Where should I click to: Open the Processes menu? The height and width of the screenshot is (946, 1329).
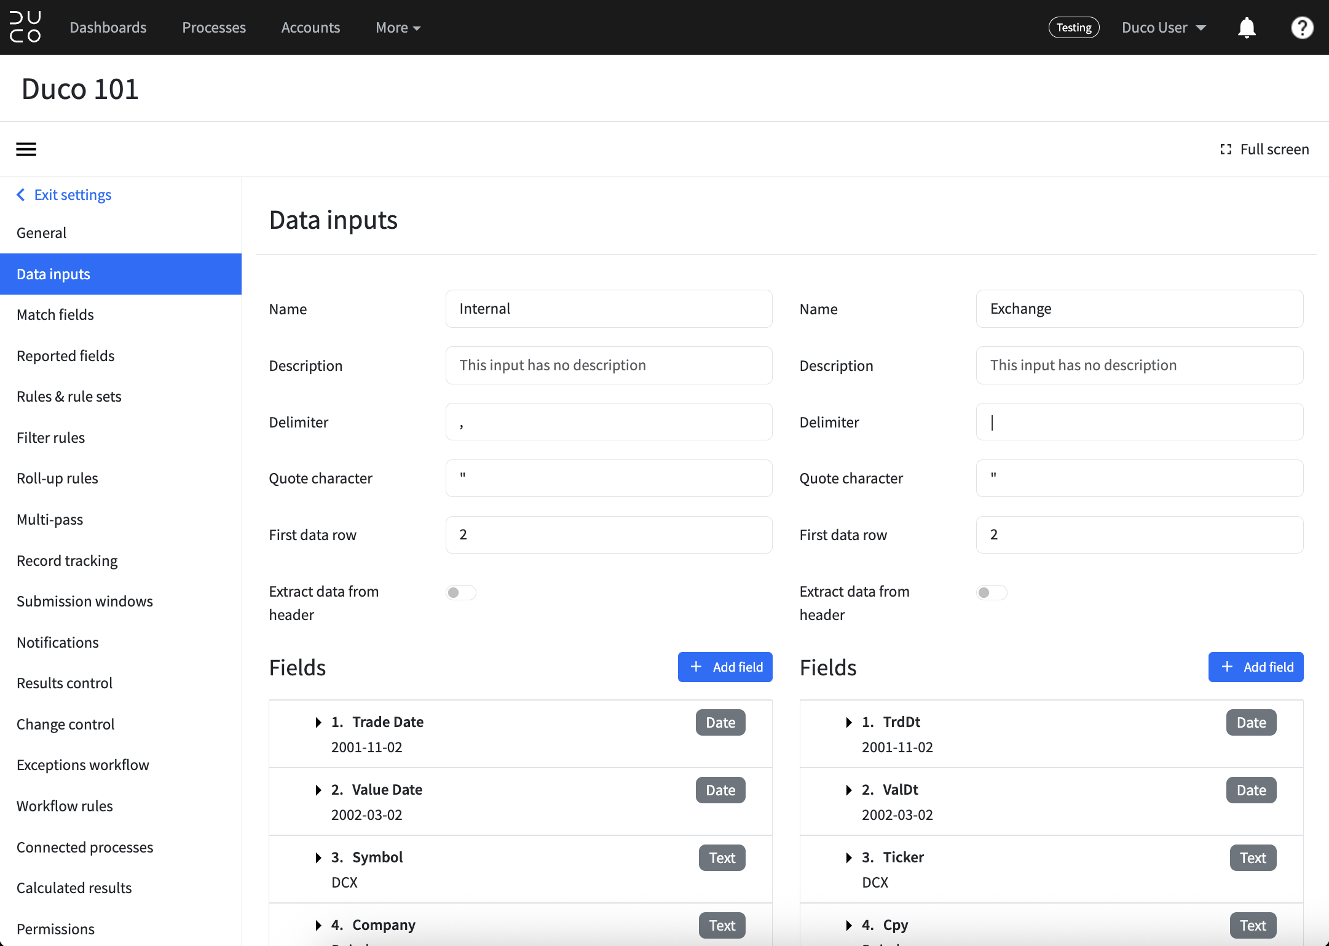point(214,28)
